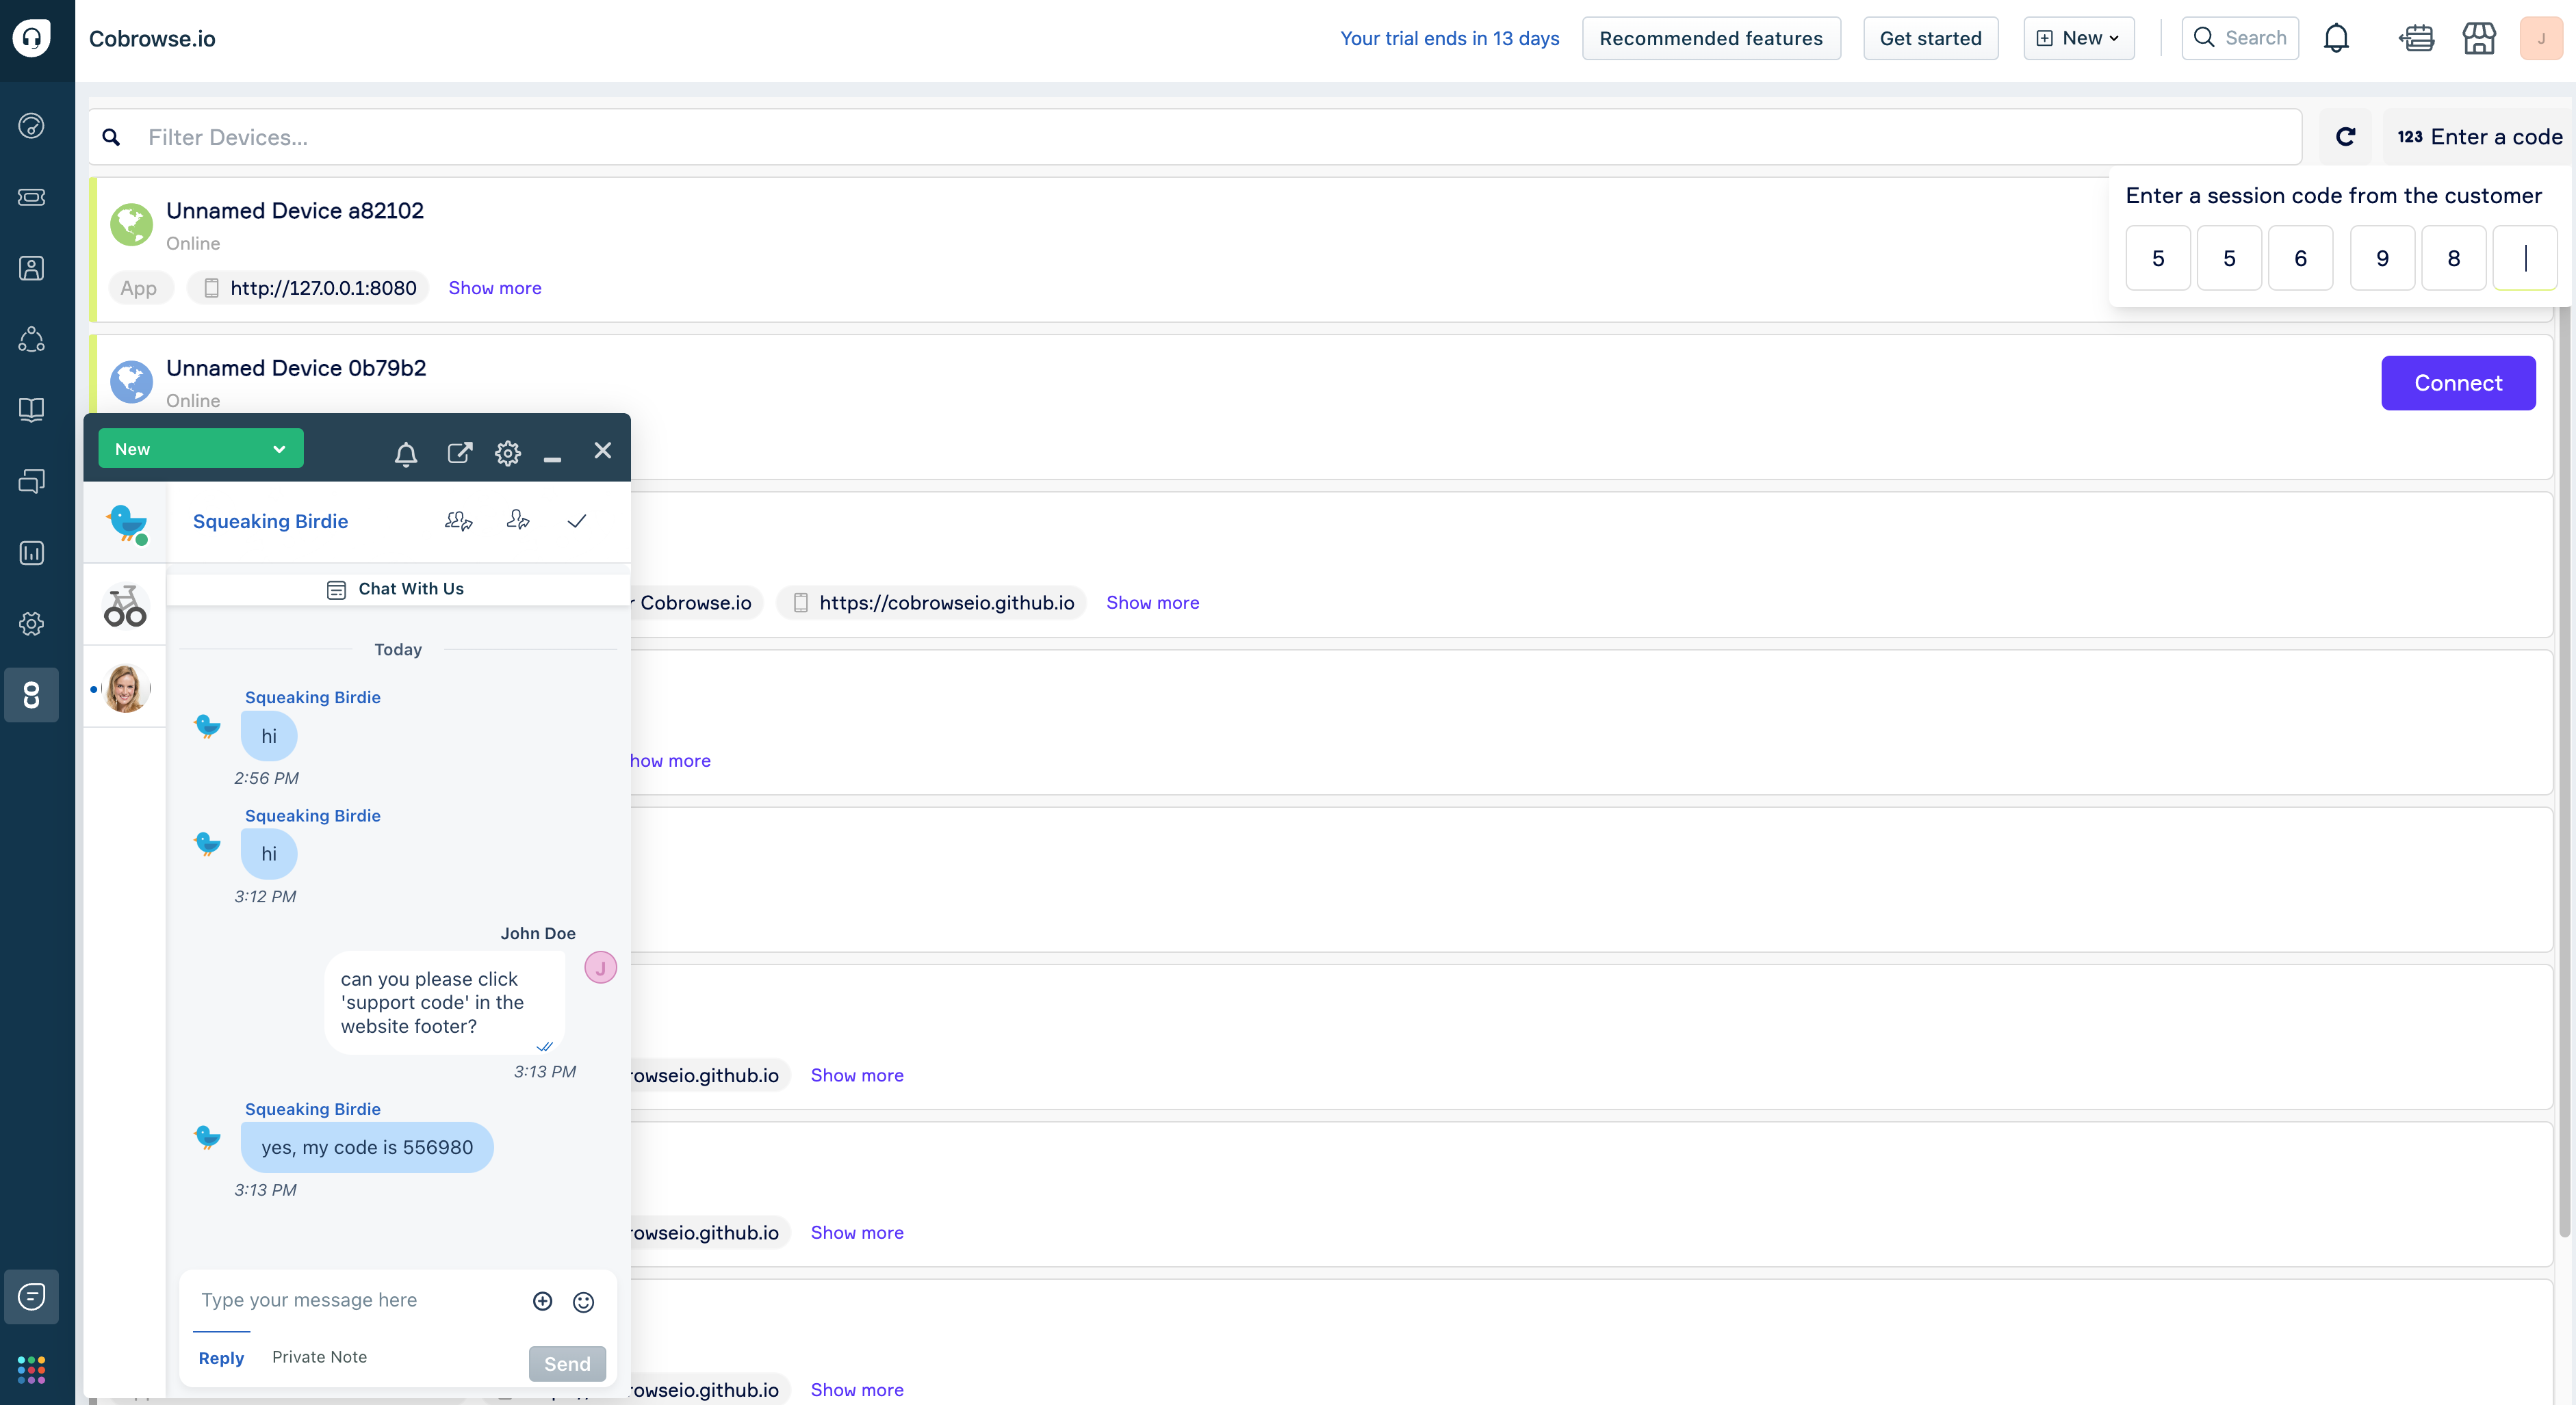Click the refresh devices icon
2576x1405 pixels.
click(x=2345, y=137)
